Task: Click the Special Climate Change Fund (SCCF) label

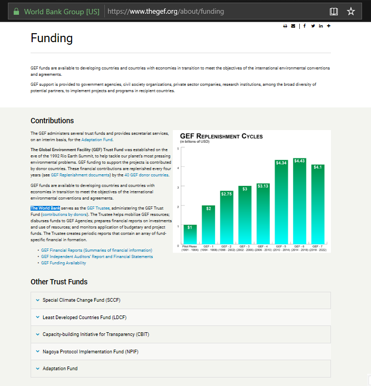Action: tap(82, 300)
